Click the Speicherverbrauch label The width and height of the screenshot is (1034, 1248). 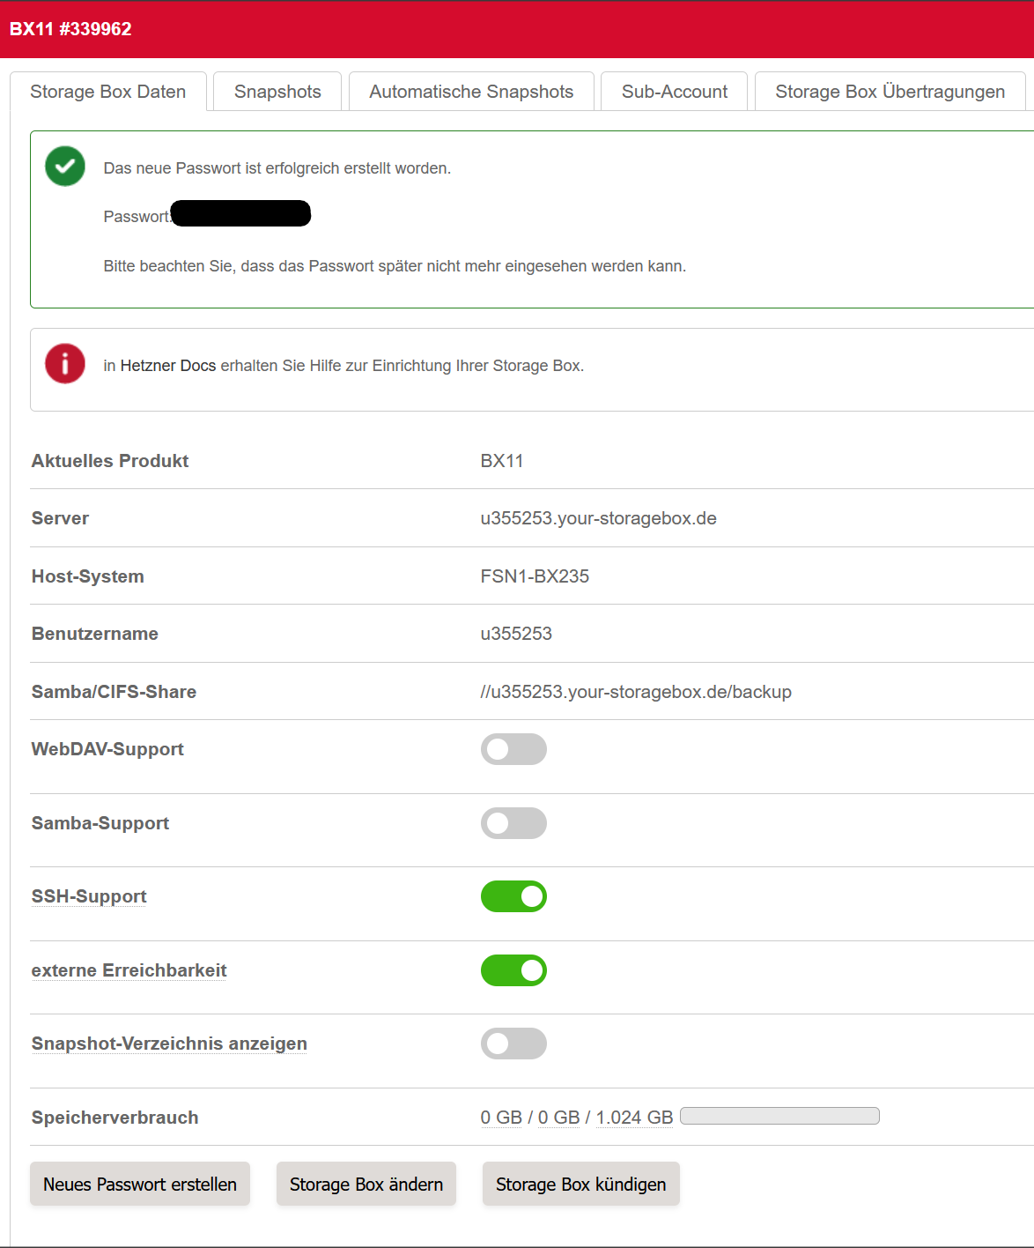(115, 1118)
